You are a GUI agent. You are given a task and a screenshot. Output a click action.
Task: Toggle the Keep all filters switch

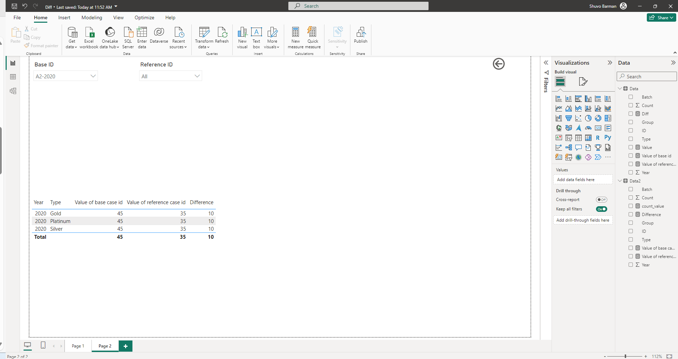coord(602,209)
